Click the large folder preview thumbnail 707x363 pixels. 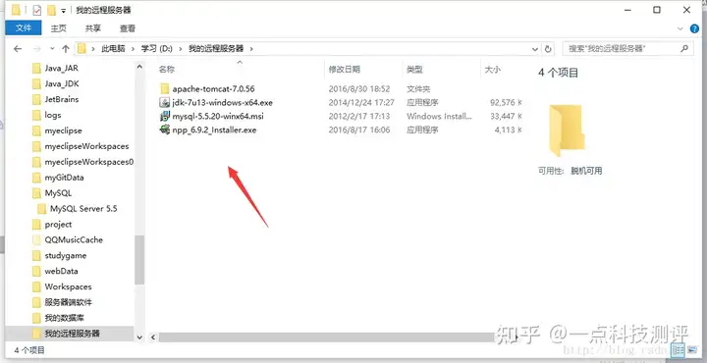tap(567, 130)
